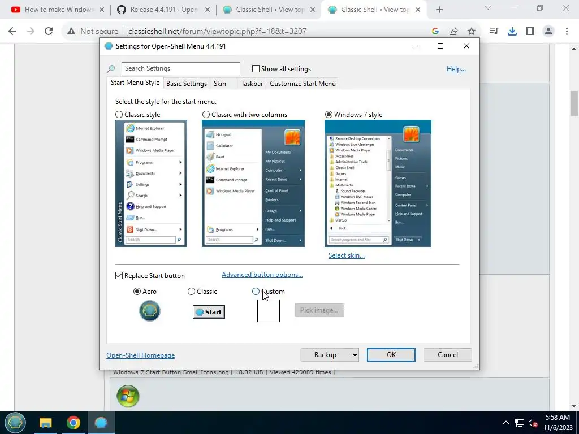Select Custom start button radio
The height and width of the screenshot is (434, 579).
pyautogui.click(x=256, y=292)
